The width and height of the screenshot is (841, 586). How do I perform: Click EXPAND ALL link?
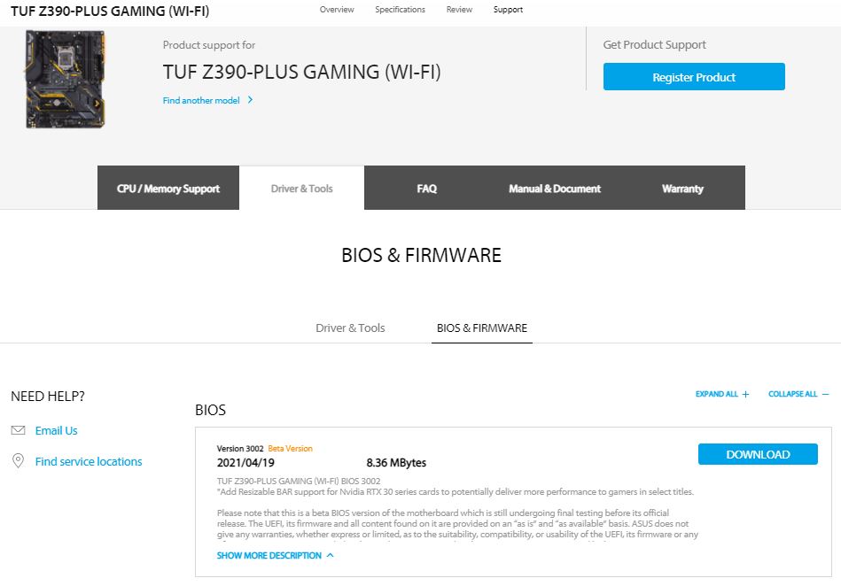click(717, 394)
